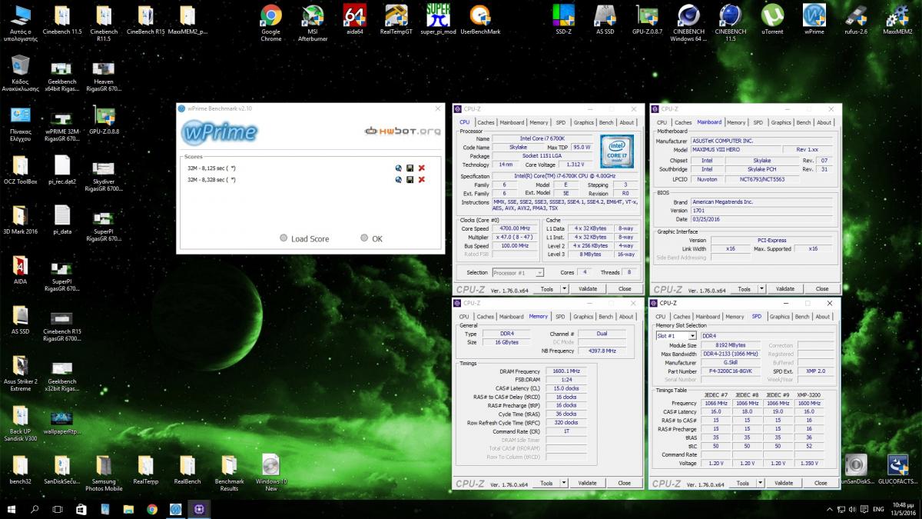Select the Samsung Photos Mobile folder
Viewport: 922px width, 519px height.
pyautogui.click(x=104, y=472)
